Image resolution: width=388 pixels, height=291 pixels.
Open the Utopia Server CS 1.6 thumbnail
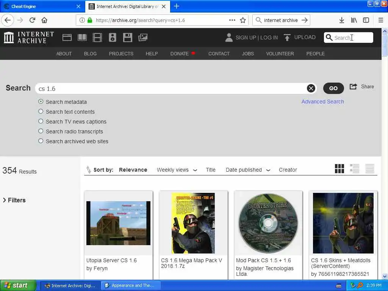[x=118, y=223]
